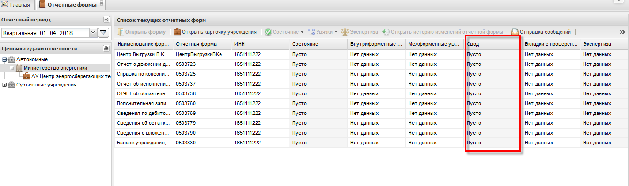Screen dimensions: 629x186
Task: Sort by Наименование фор... column header
Action: 144,44
